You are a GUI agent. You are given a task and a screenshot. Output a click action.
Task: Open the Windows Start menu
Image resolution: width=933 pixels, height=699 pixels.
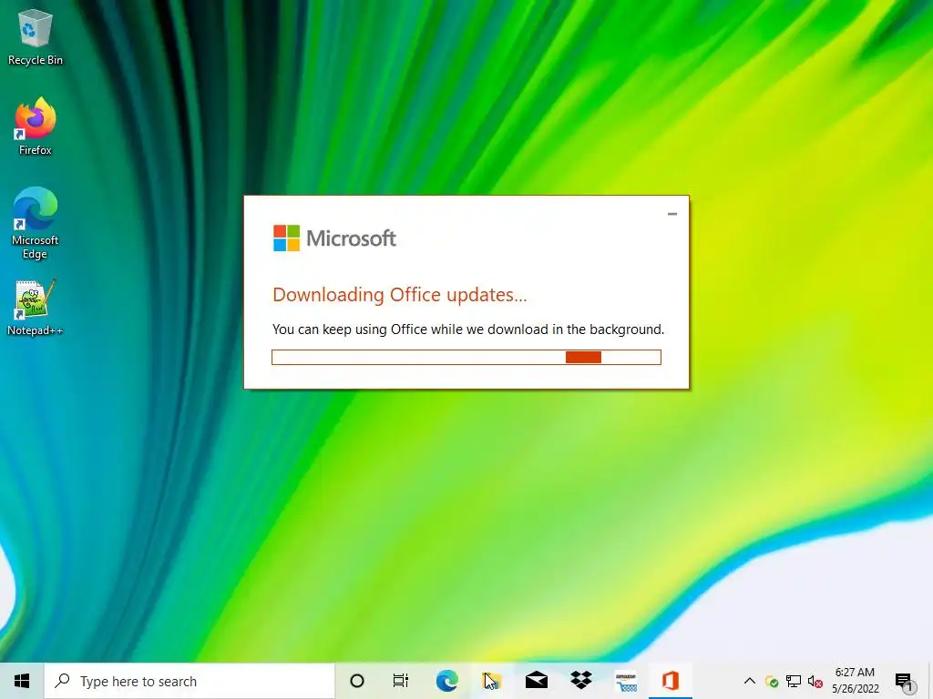coord(22,681)
